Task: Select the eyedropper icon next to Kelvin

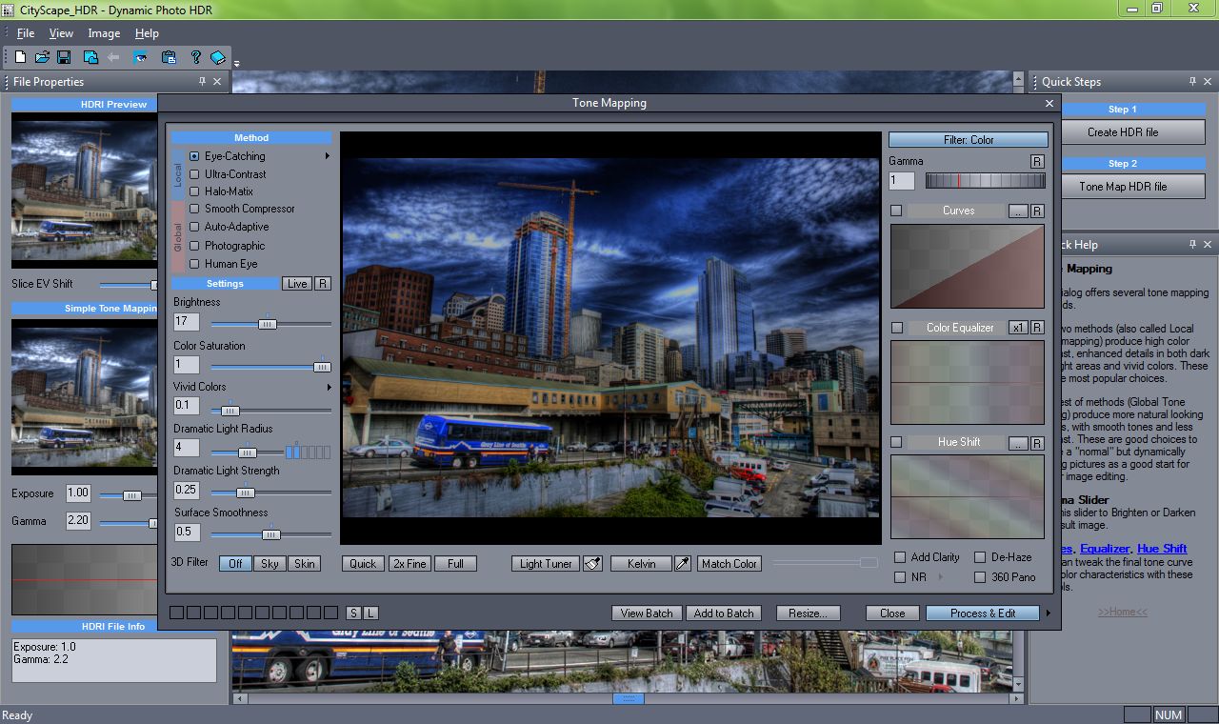Action: [682, 563]
